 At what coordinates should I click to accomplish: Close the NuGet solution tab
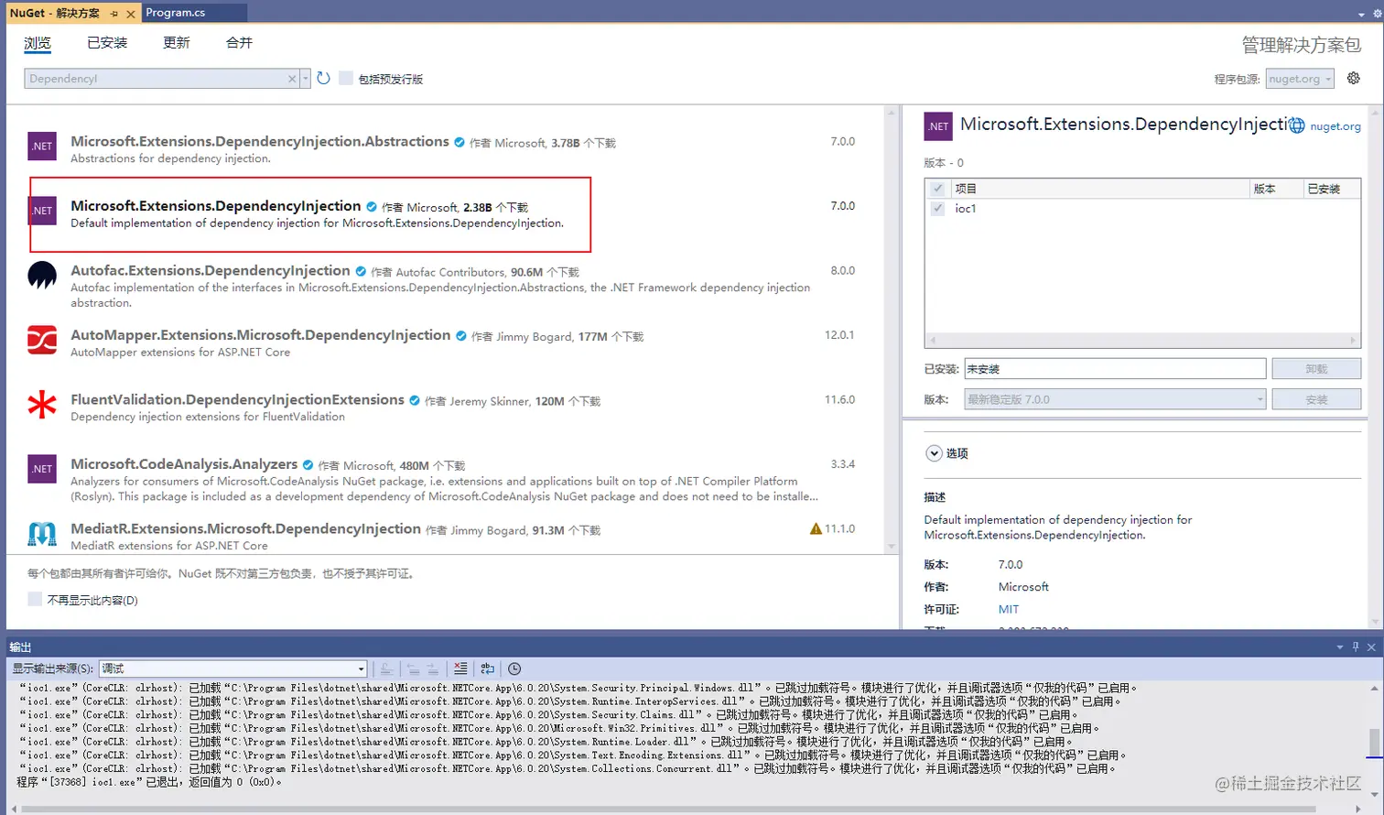click(131, 14)
